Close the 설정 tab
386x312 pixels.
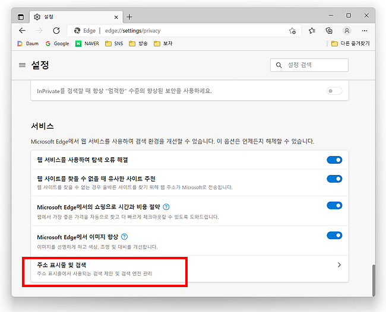(x=116, y=17)
